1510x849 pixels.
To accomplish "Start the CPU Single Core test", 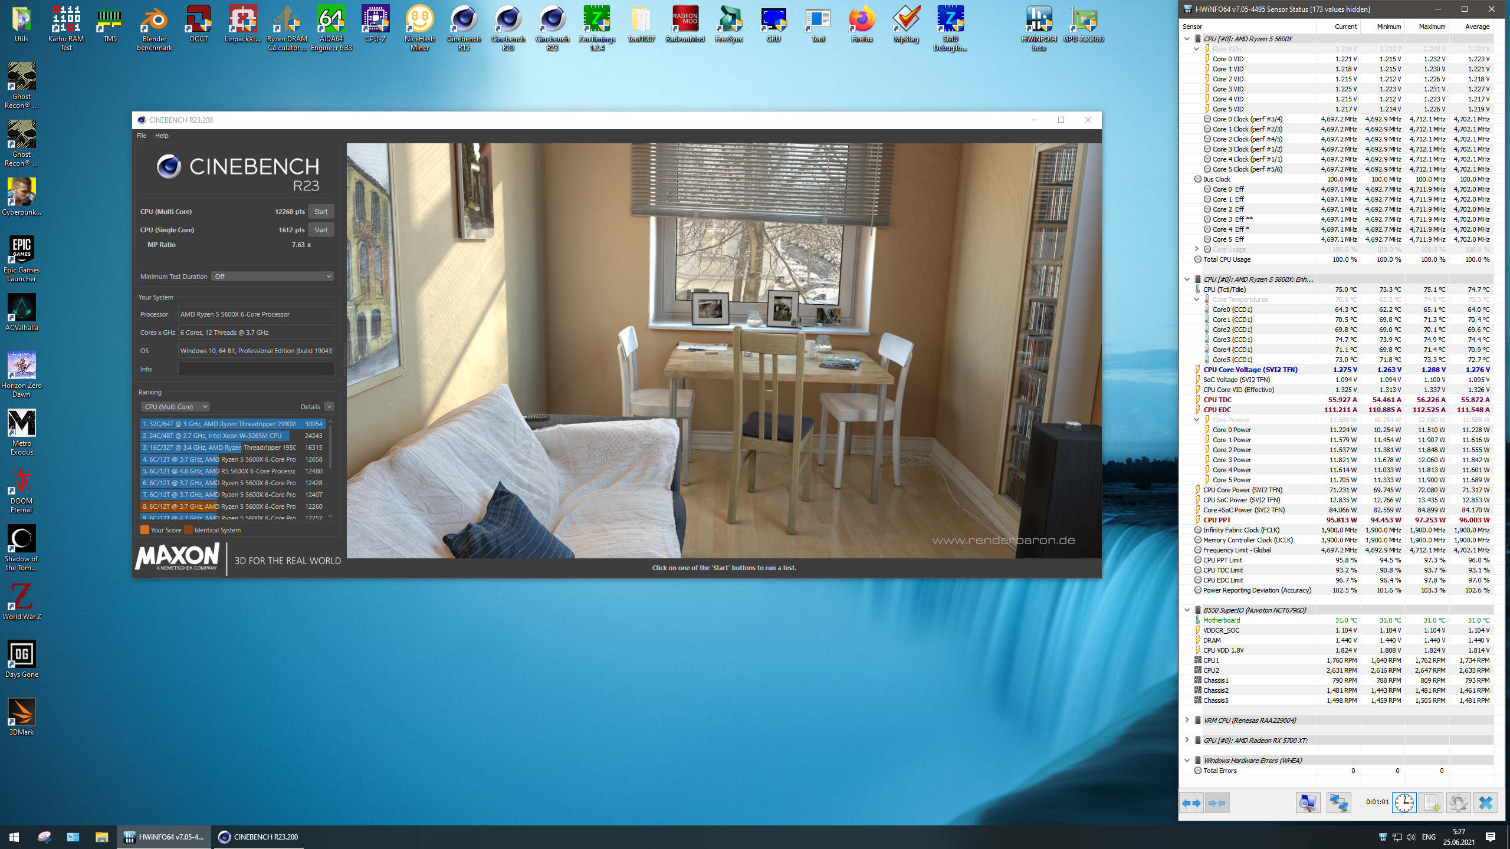I will [321, 230].
